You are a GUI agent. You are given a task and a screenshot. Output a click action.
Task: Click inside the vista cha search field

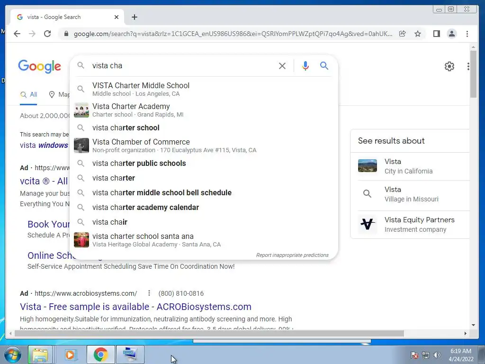(x=182, y=65)
